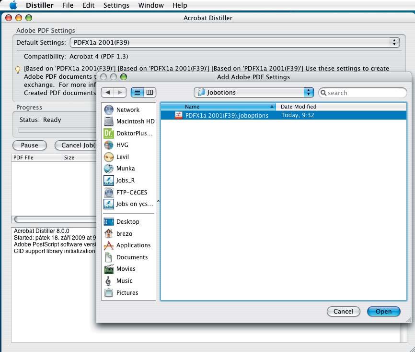Image resolution: width=415 pixels, height=352 pixels.
Task: Click the dialog resize grip corner
Action: [x=409, y=320]
